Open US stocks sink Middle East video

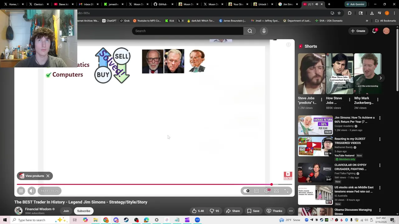[354, 189]
